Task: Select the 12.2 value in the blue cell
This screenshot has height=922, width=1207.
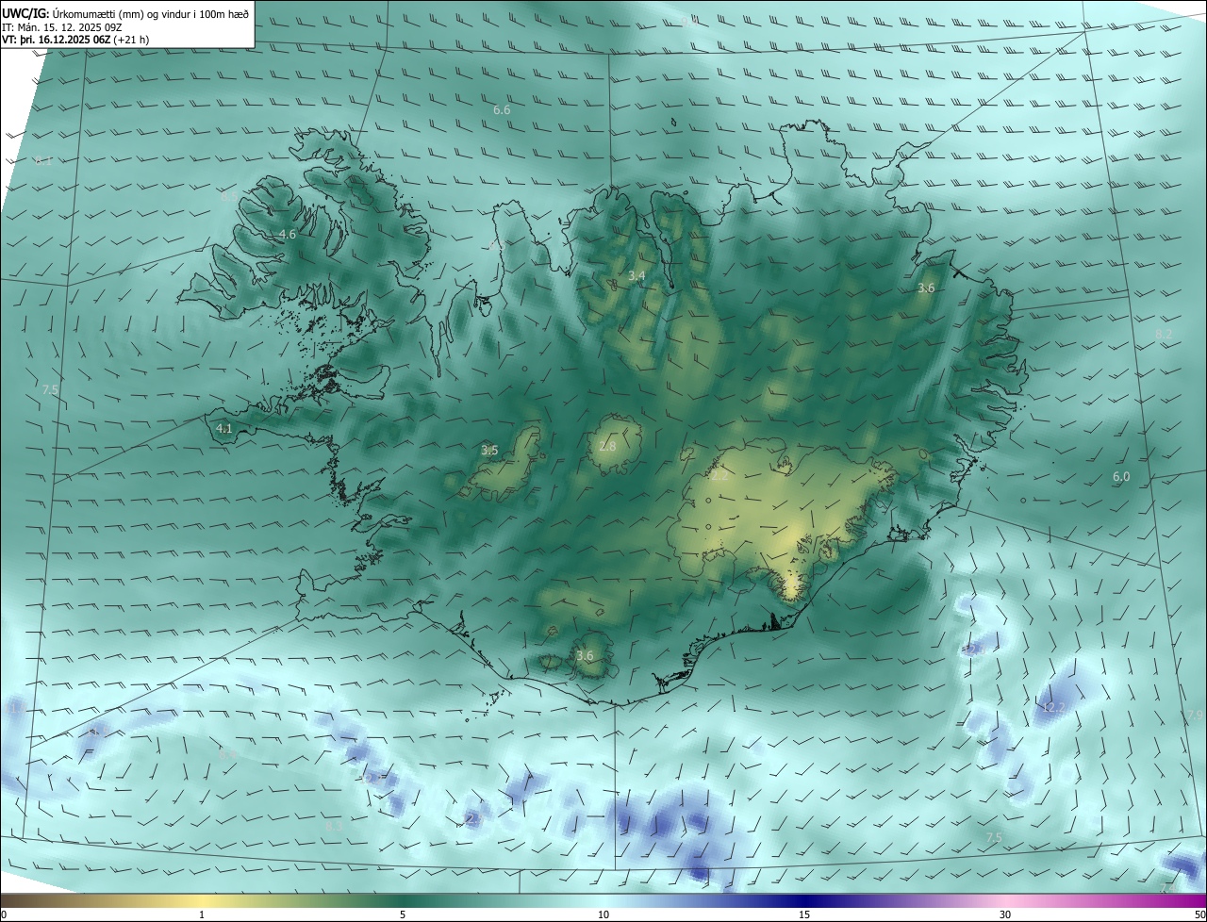Action: click(x=1052, y=707)
